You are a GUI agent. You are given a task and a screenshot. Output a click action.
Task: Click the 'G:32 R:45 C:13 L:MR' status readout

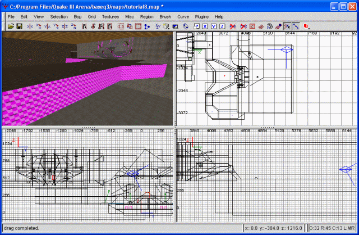coord(332,228)
